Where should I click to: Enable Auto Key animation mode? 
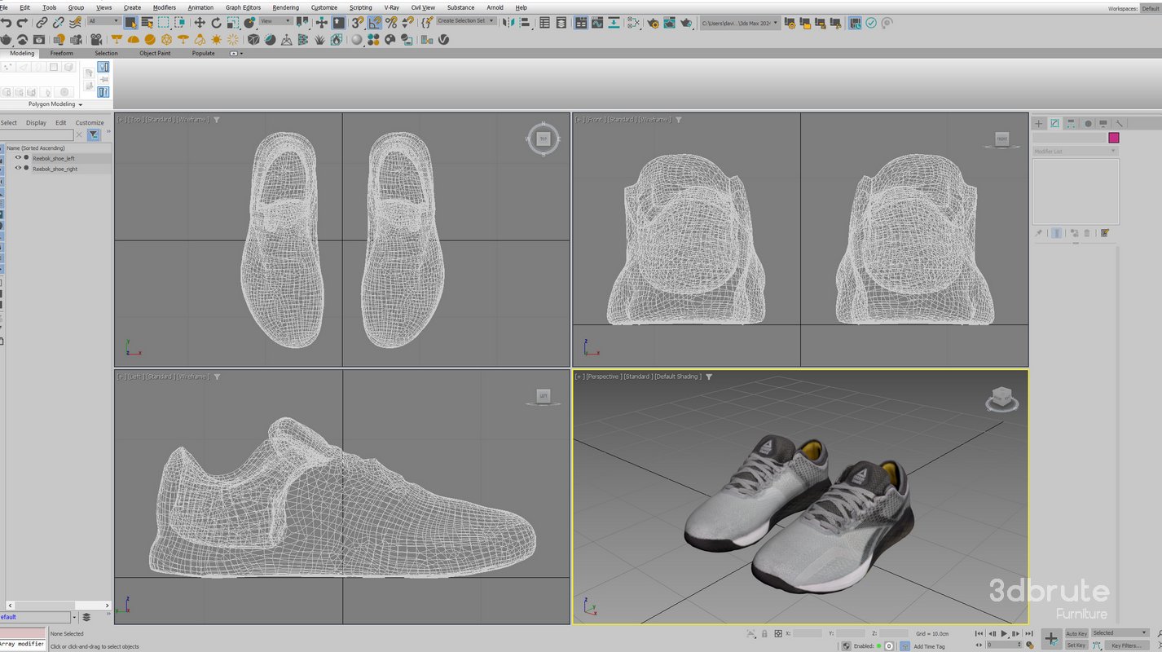1076,633
